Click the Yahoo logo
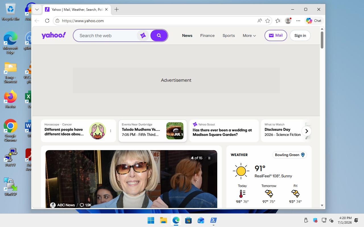 click(54, 35)
